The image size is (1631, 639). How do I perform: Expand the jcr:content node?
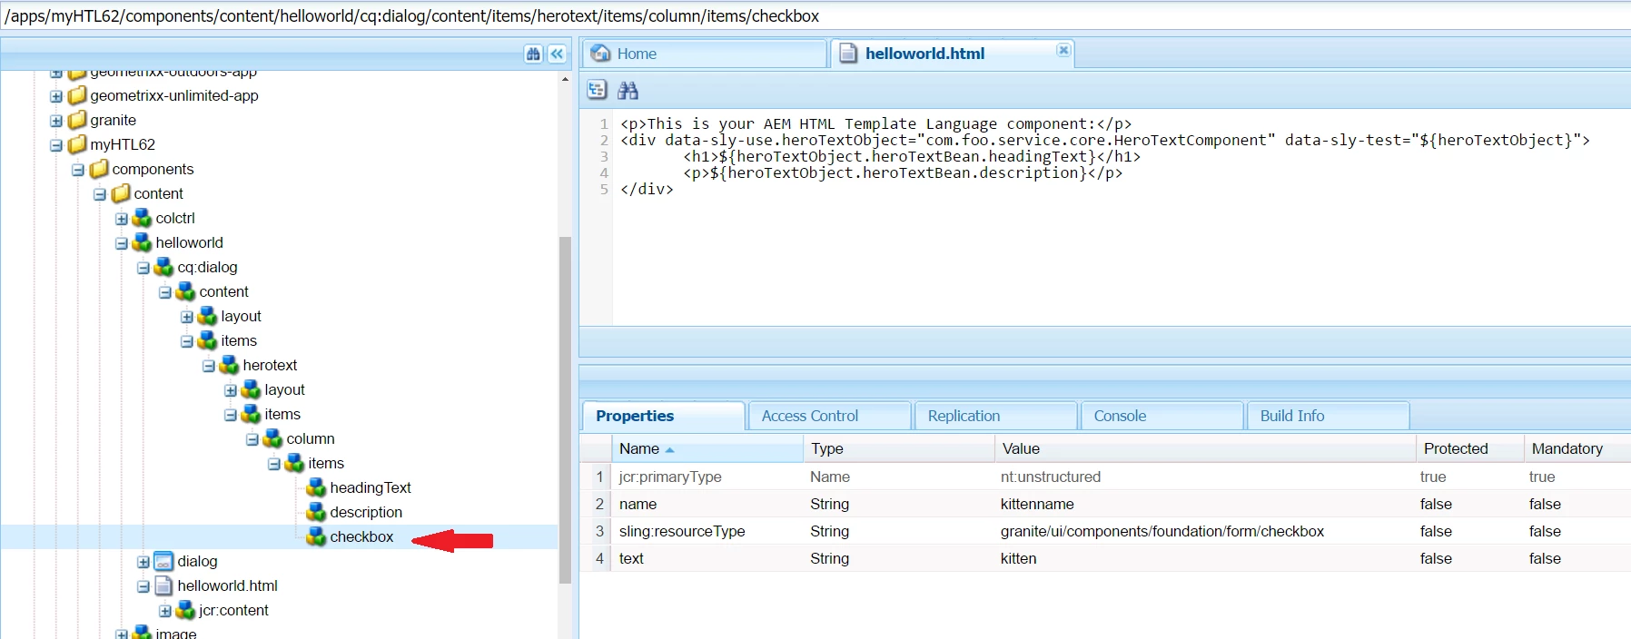tap(165, 611)
